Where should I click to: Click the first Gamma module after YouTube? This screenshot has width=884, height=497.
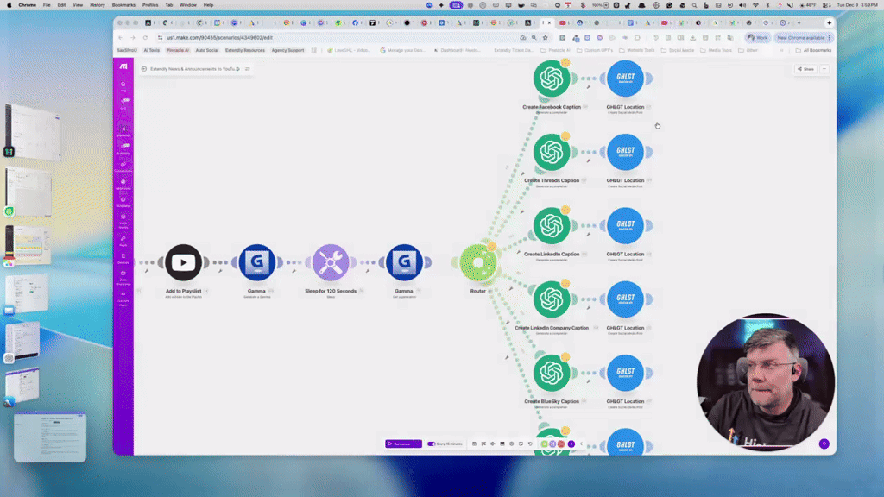[256, 263]
